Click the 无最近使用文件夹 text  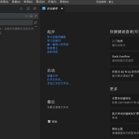coord(58,107)
